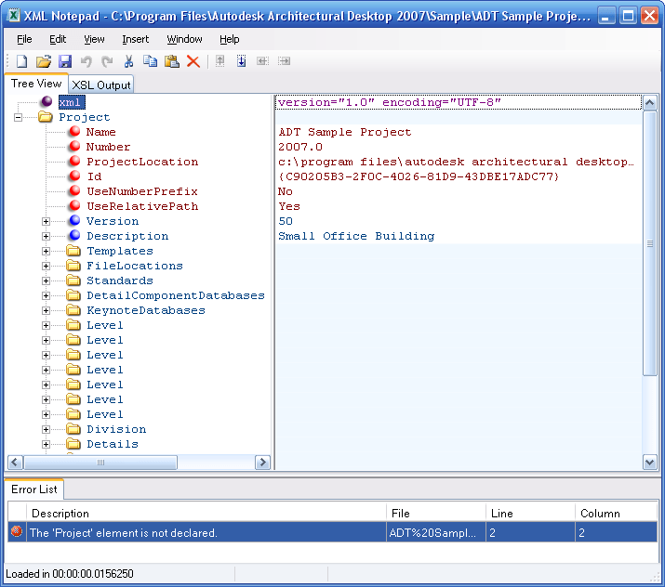This screenshot has height=587, width=665.
Task: Nudge the node down using the toolbar
Action: tap(241, 61)
